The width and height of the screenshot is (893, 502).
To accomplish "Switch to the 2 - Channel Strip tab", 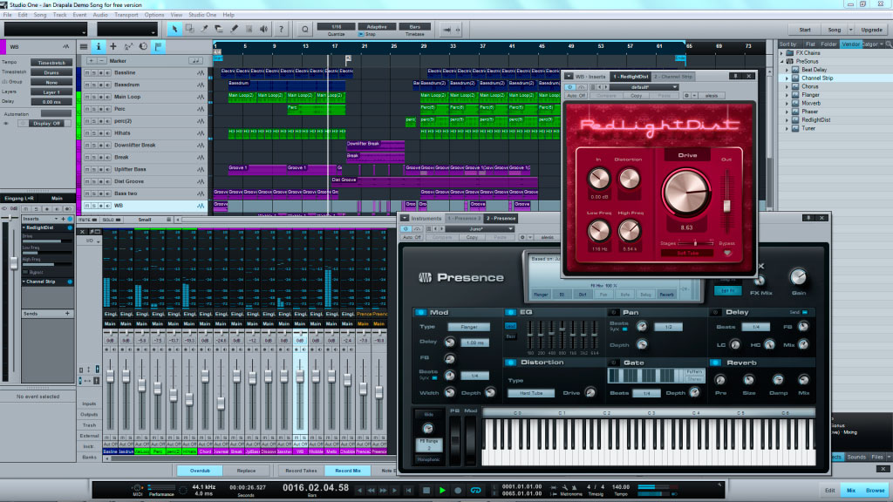I will tap(672, 77).
